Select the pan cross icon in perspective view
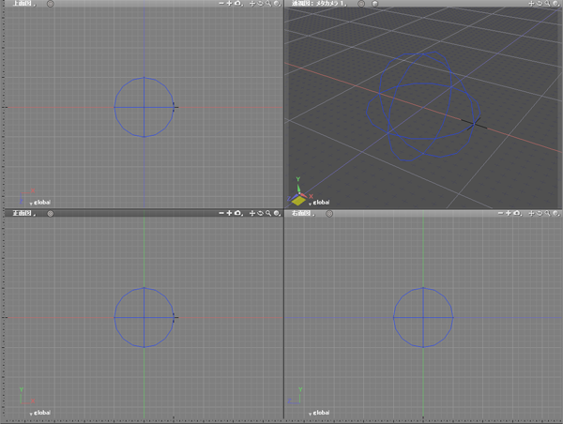This screenshot has width=563, height=424. coord(532,4)
